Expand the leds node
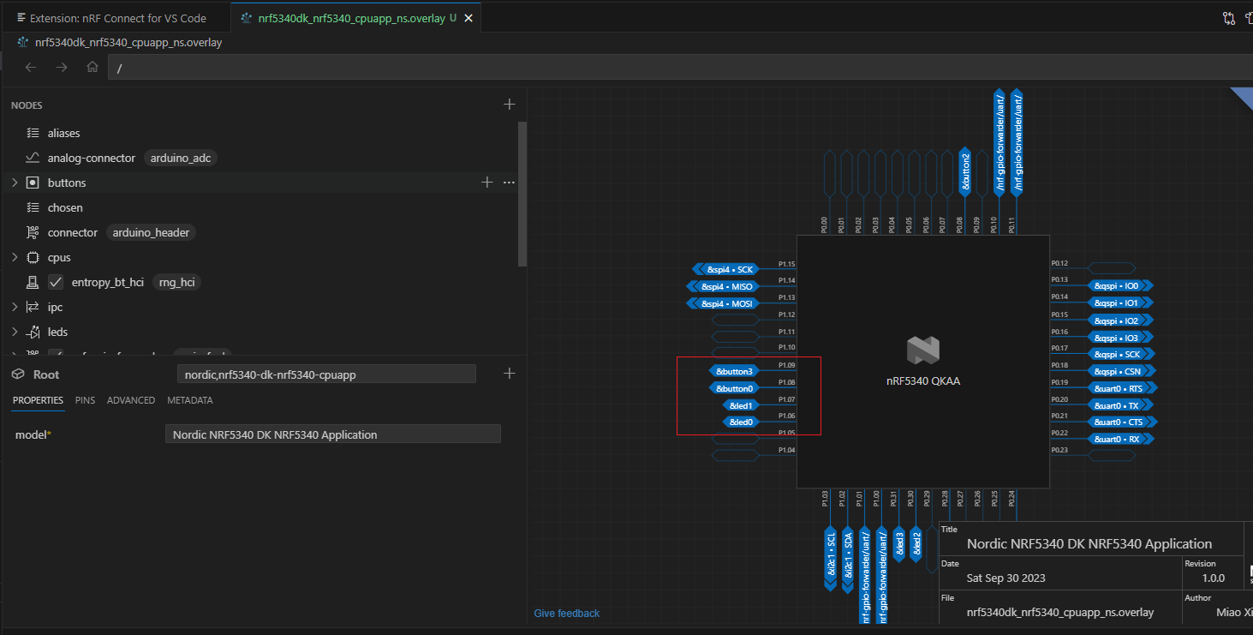 coord(15,332)
